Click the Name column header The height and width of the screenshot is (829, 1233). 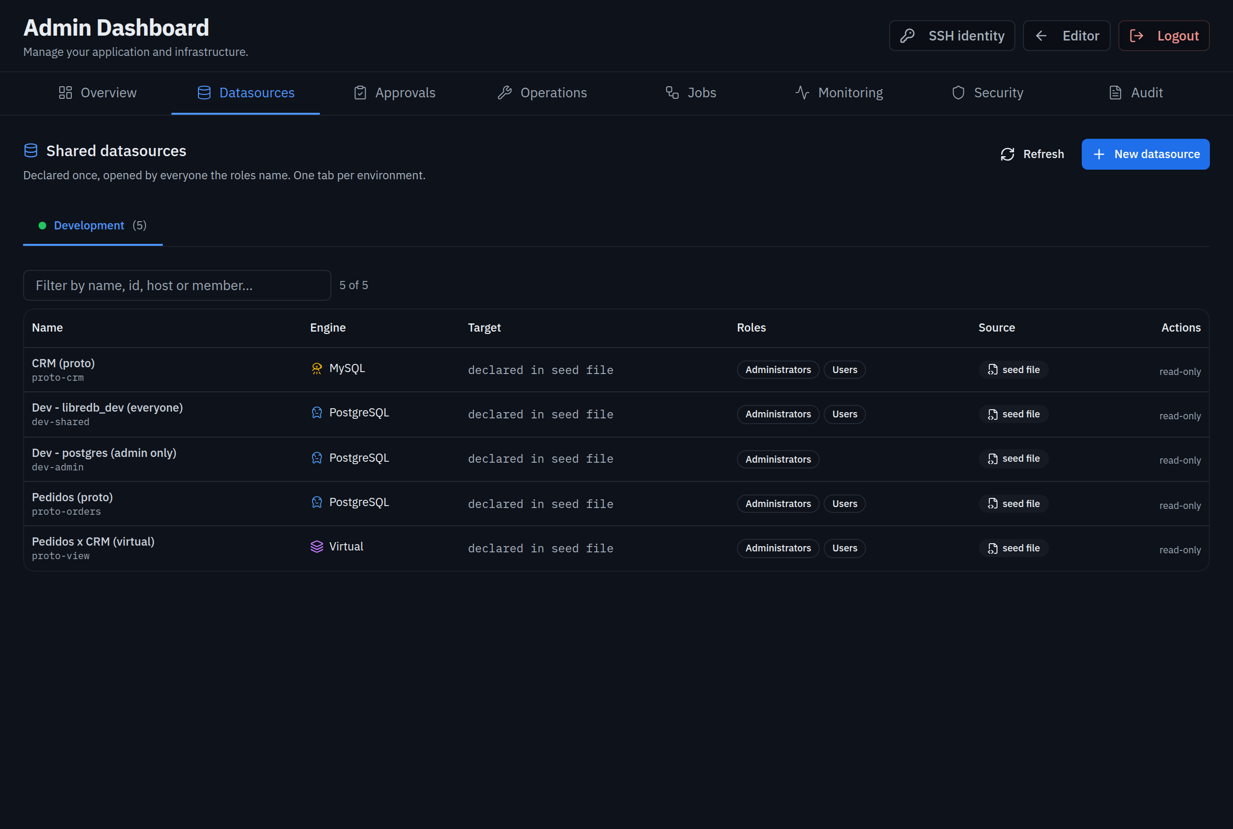tap(48, 328)
